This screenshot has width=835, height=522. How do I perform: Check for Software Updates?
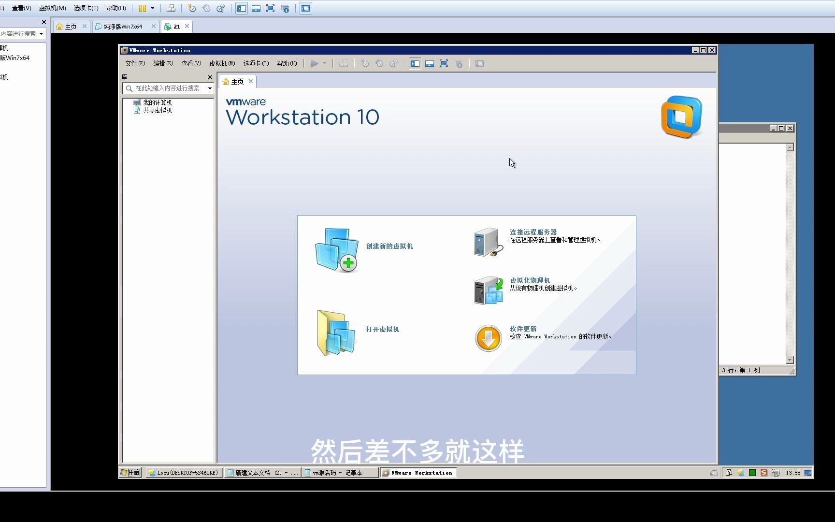(523, 329)
